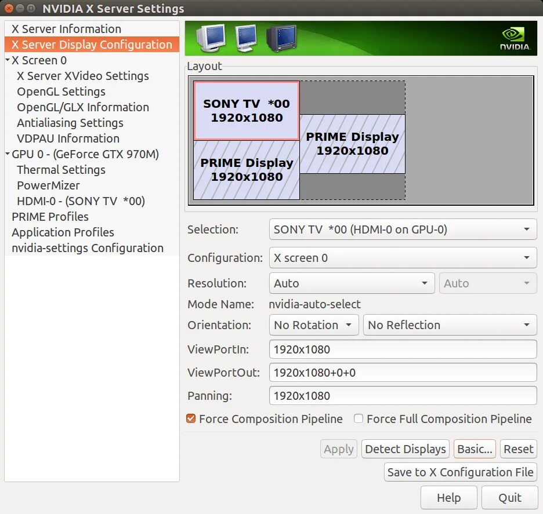This screenshot has height=514, width=543.
Task: Click the Apply button
Action: [339, 449]
